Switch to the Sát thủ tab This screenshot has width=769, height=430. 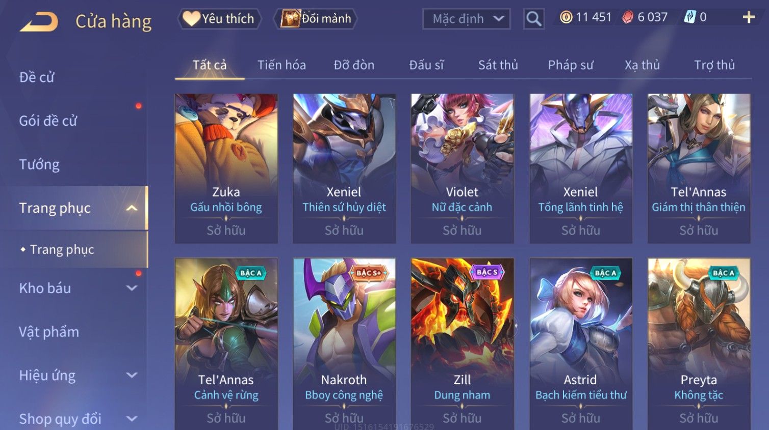pyautogui.click(x=498, y=65)
